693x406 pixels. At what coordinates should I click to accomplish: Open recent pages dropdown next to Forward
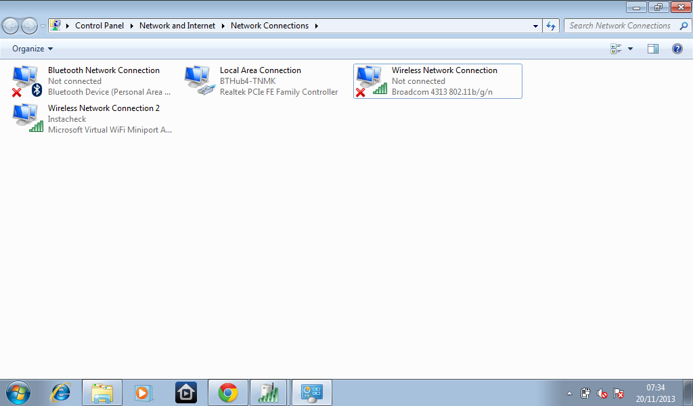pos(43,26)
